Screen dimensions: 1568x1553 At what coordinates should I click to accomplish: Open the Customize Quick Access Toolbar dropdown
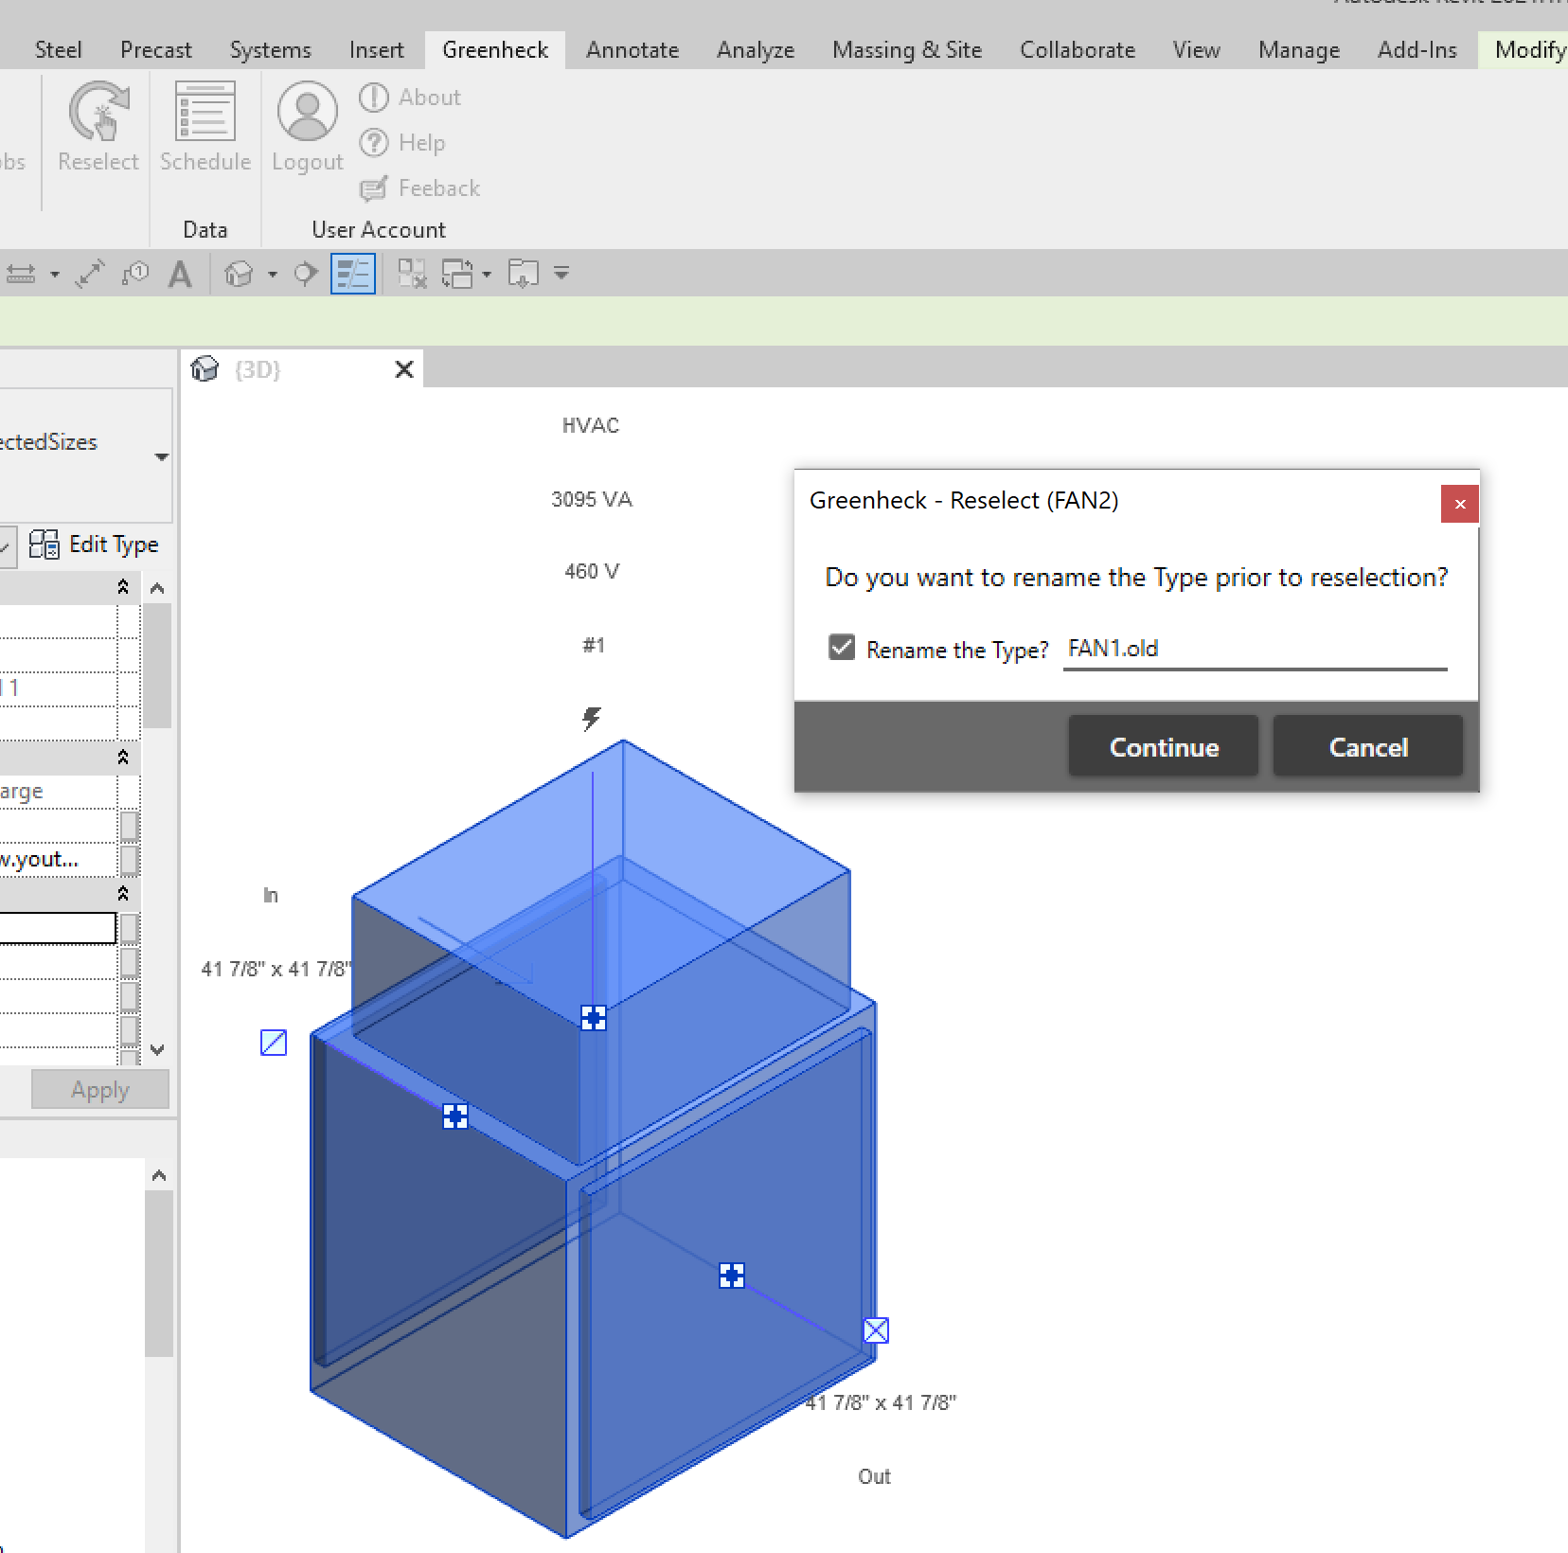point(561,275)
